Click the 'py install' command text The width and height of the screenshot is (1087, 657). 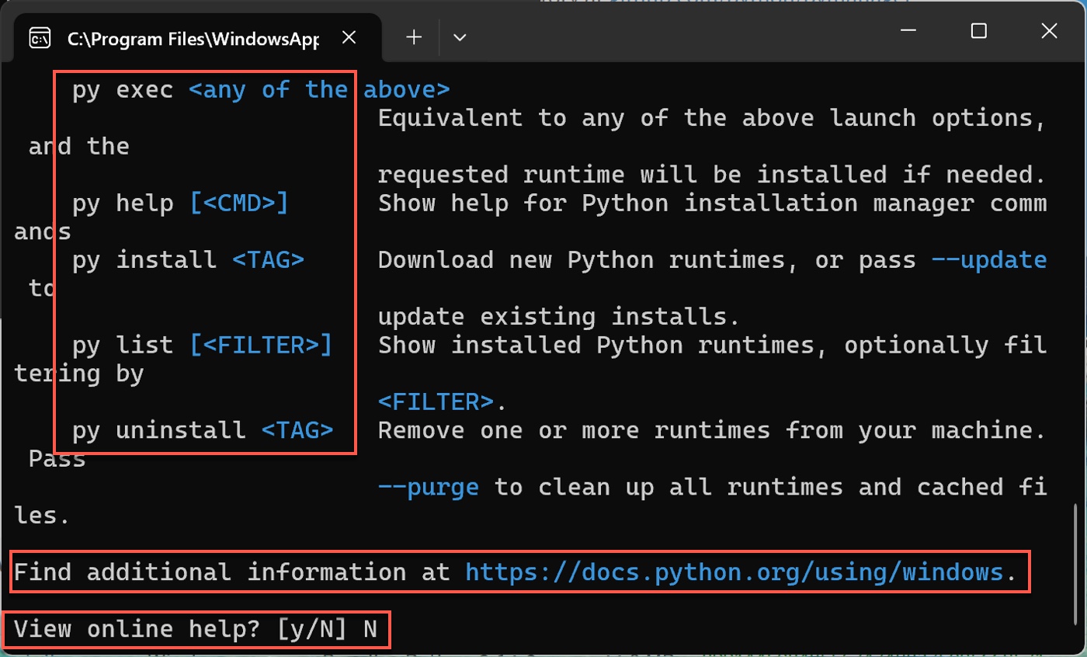pos(144,260)
